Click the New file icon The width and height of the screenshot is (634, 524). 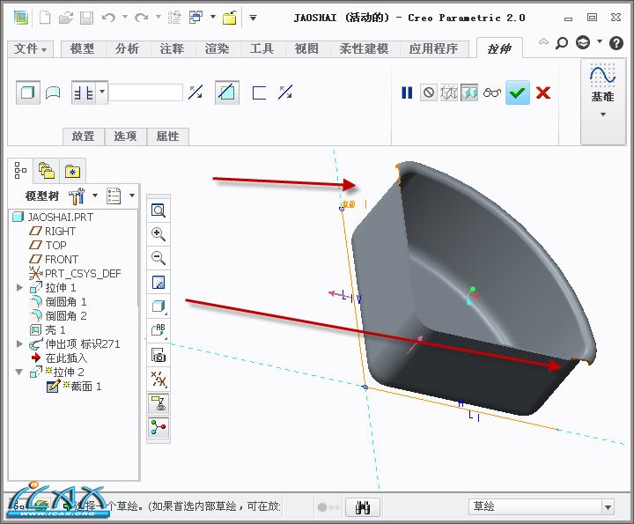click(x=45, y=18)
